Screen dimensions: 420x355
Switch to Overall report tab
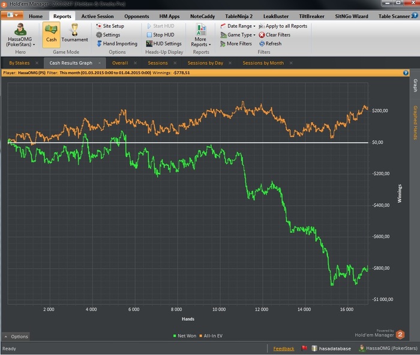coord(120,63)
